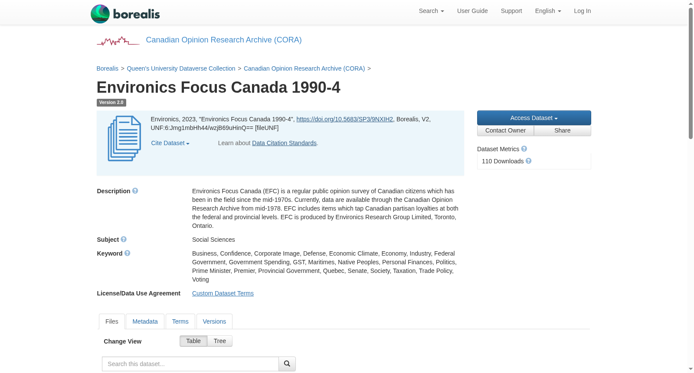Click the 110 Downloads text
This screenshot has width=694, height=373.
click(x=503, y=161)
